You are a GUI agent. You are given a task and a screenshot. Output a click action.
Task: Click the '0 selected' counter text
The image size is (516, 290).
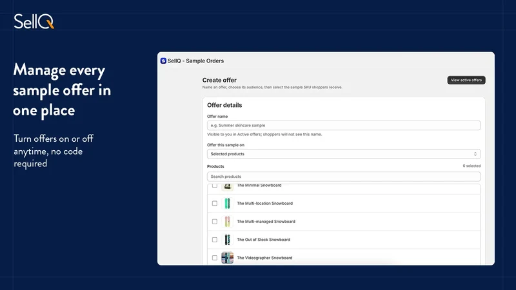(x=471, y=166)
